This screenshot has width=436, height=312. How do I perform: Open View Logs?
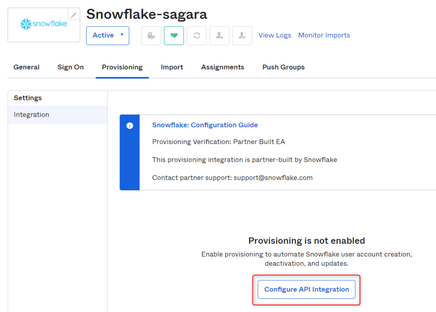(275, 35)
